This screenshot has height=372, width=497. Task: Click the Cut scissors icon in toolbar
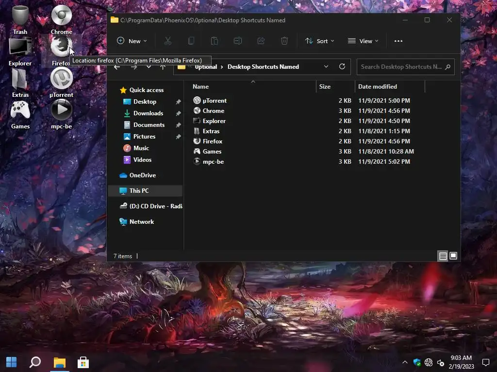[x=167, y=41]
